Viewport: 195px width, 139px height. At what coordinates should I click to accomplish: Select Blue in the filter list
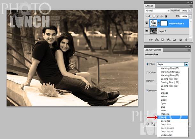pos(172,107)
